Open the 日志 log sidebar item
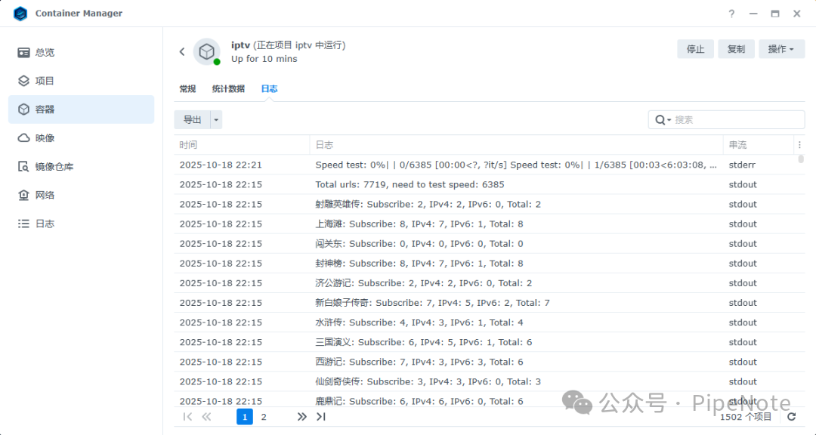816x435 pixels. [x=45, y=224]
